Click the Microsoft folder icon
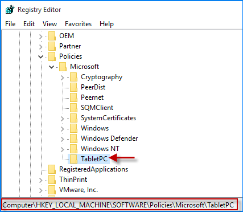The image size is (243, 212). [63, 67]
